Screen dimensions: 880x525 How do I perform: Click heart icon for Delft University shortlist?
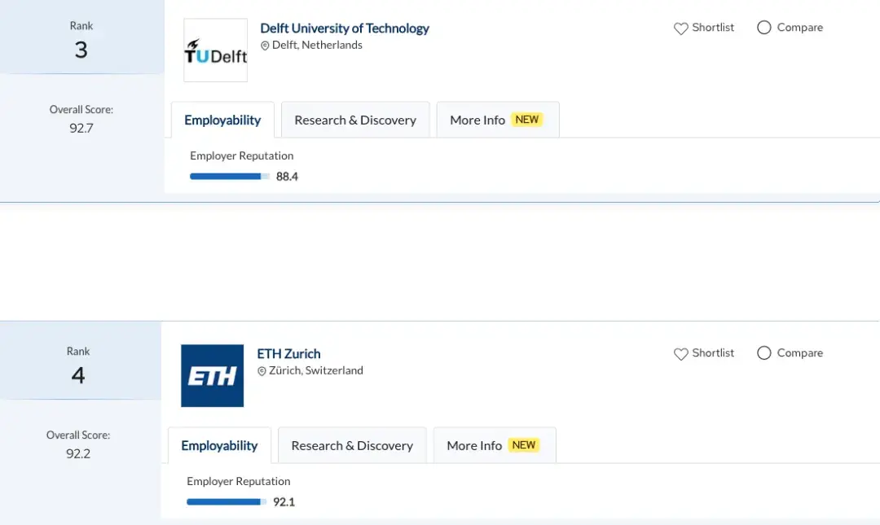681,28
